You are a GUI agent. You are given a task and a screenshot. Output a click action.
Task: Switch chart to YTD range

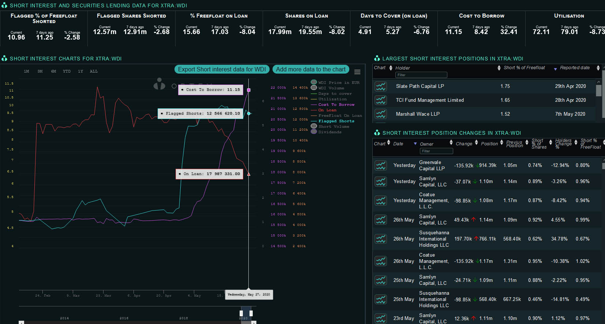click(67, 71)
